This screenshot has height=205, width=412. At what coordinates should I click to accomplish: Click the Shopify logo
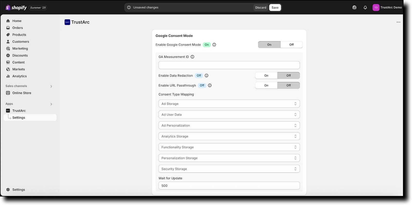(16, 7)
